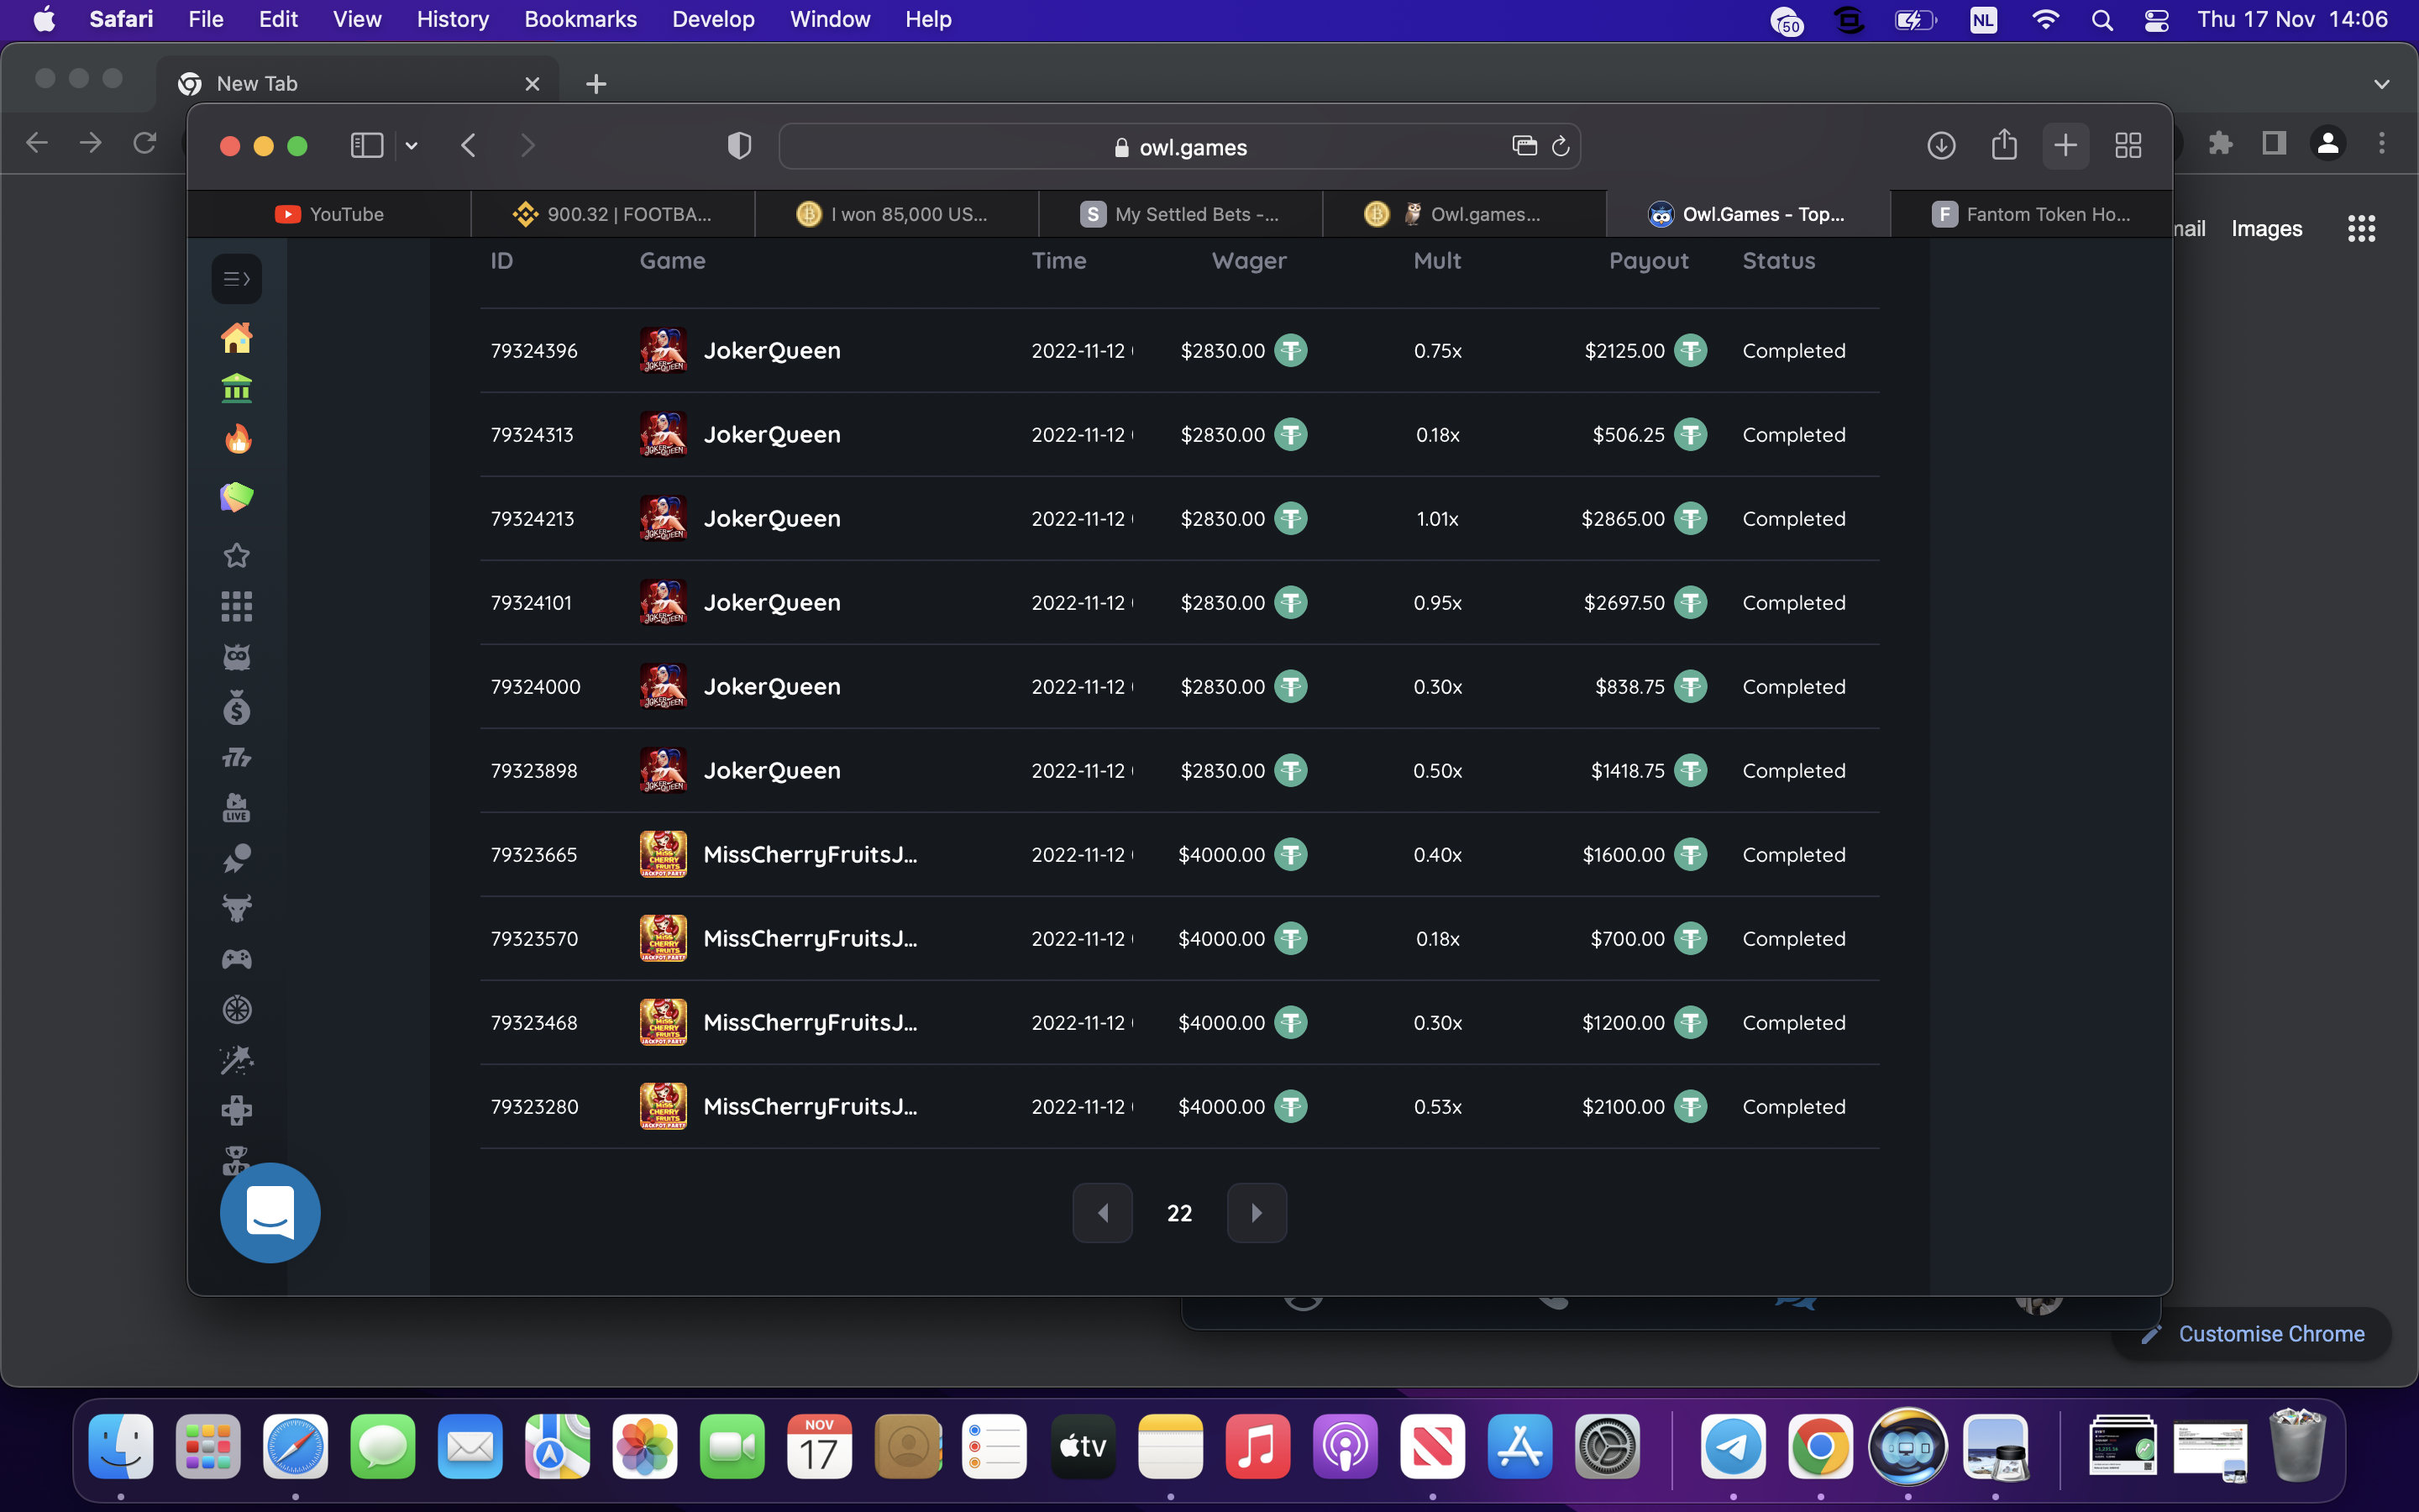Click Wager column header

[1248, 261]
